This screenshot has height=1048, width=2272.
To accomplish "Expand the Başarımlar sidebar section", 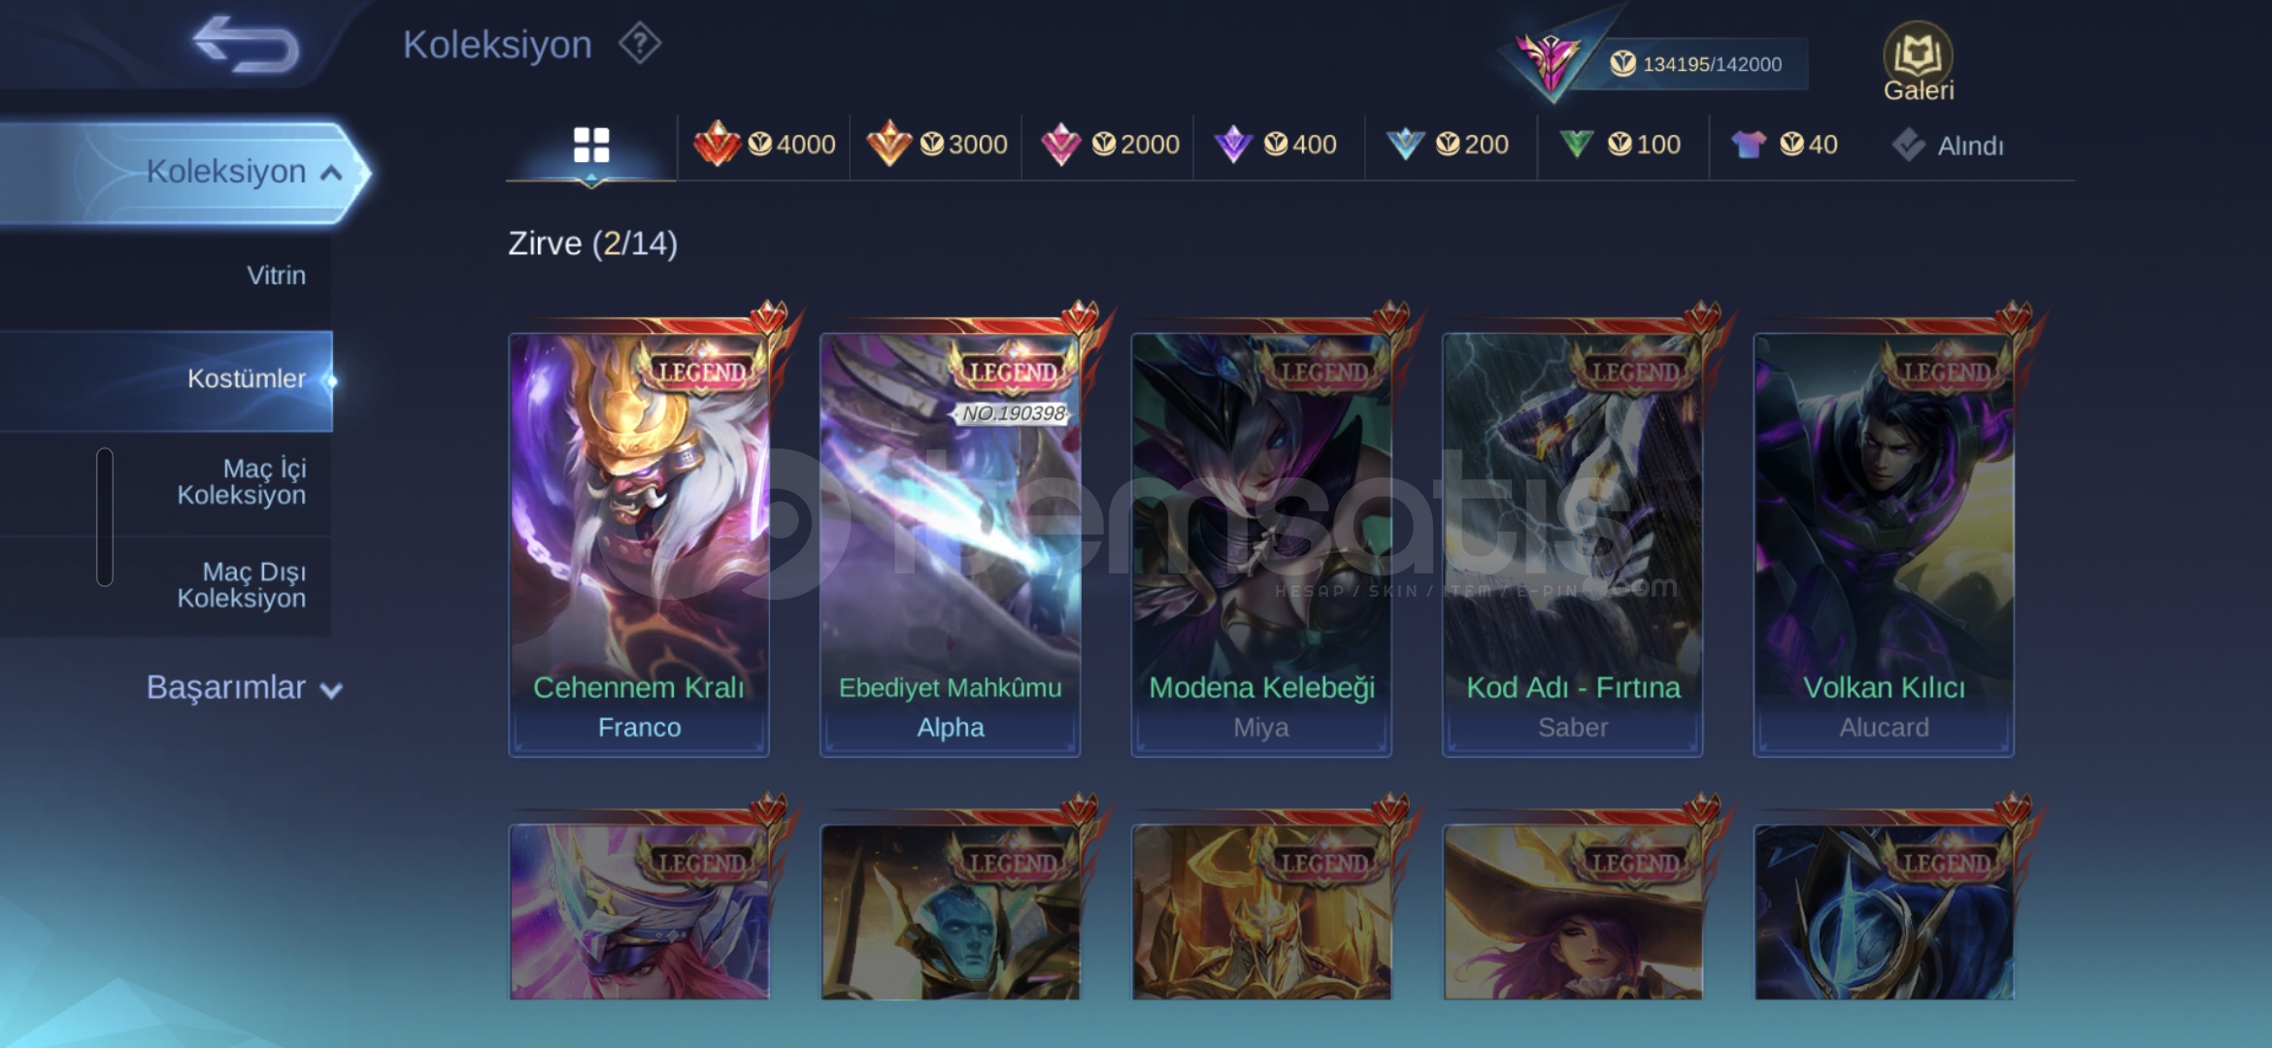I will 245,688.
